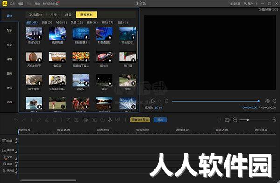280x183 pixels.
Task: Open the 滤镜 sidebar panel
Action: coord(9,59)
